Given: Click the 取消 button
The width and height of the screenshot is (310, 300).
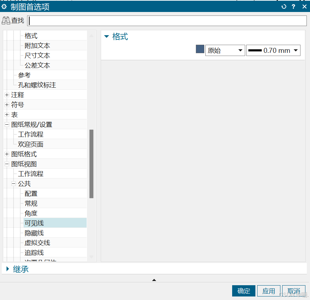Looking at the screenshot, I should (x=294, y=291).
